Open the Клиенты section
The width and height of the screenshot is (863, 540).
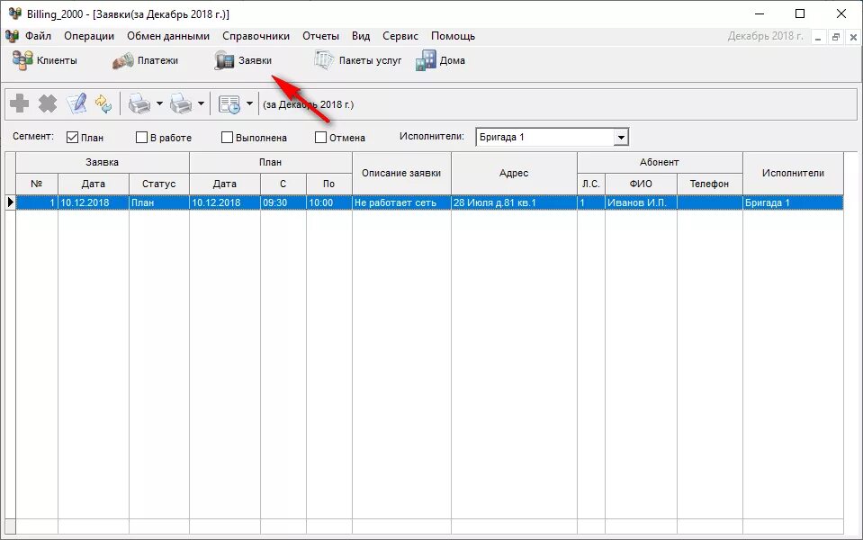pos(45,60)
